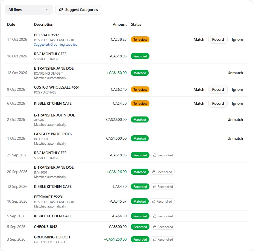The image size is (253, 251).
Task: Click To review badge on 6 Oct KIBBLE row
Action: tap(140, 104)
